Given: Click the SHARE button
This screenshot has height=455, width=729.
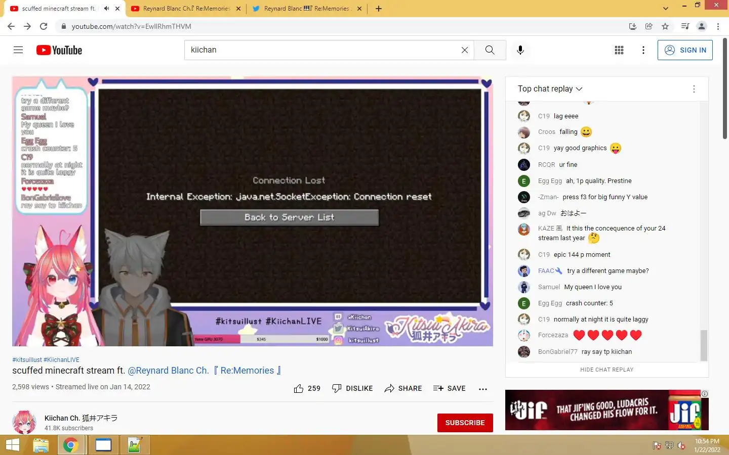Looking at the screenshot, I should 403,388.
